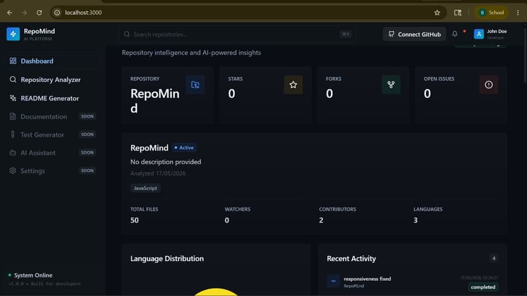Open the Dashboard sidebar item
This screenshot has width=527, height=296.
52,61
